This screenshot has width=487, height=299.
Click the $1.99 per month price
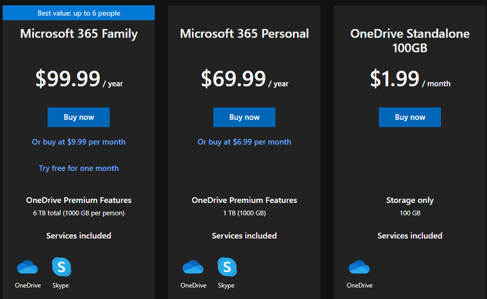coord(410,79)
